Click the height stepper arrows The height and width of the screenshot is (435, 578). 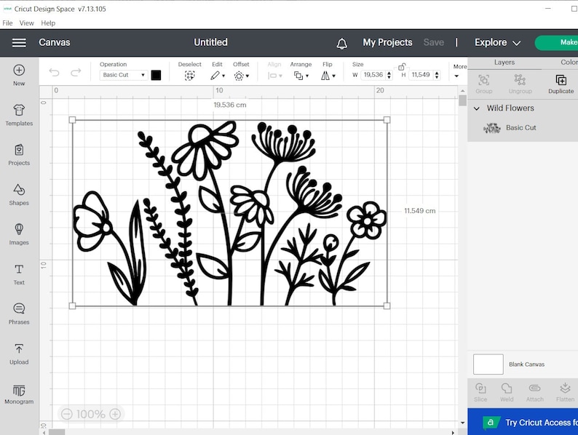pyautogui.click(x=437, y=75)
